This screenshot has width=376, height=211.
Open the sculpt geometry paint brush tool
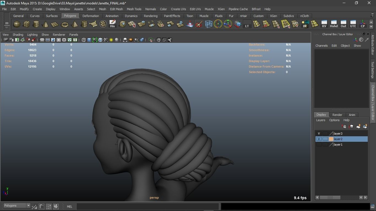tap(199, 24)
